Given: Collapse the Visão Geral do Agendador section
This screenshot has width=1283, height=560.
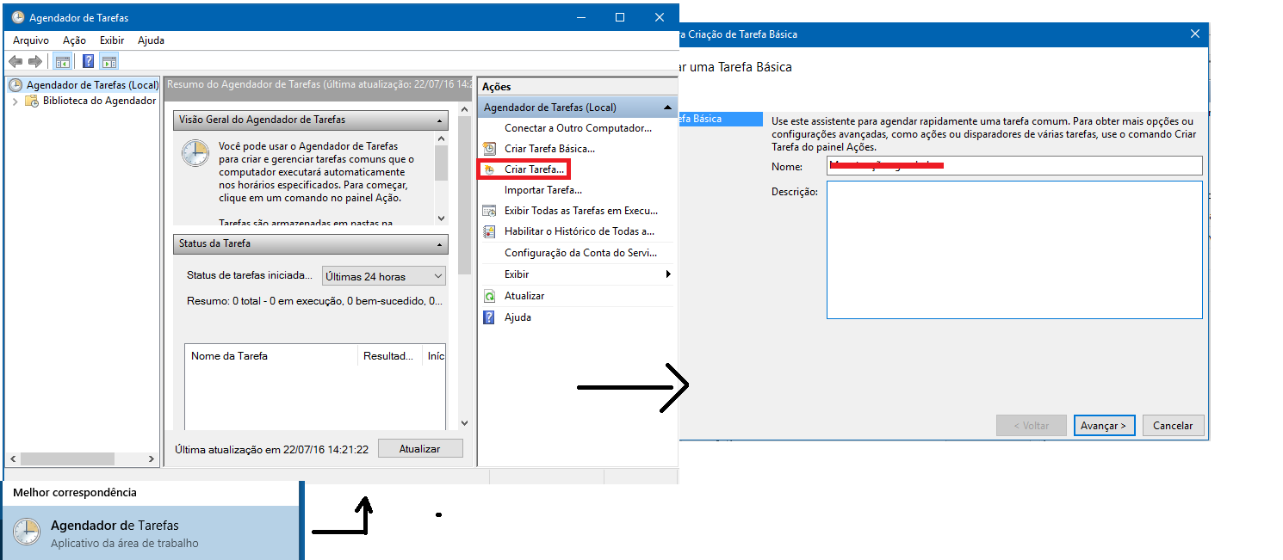Looking at the screenshot, I should click(x=440, y=120).
